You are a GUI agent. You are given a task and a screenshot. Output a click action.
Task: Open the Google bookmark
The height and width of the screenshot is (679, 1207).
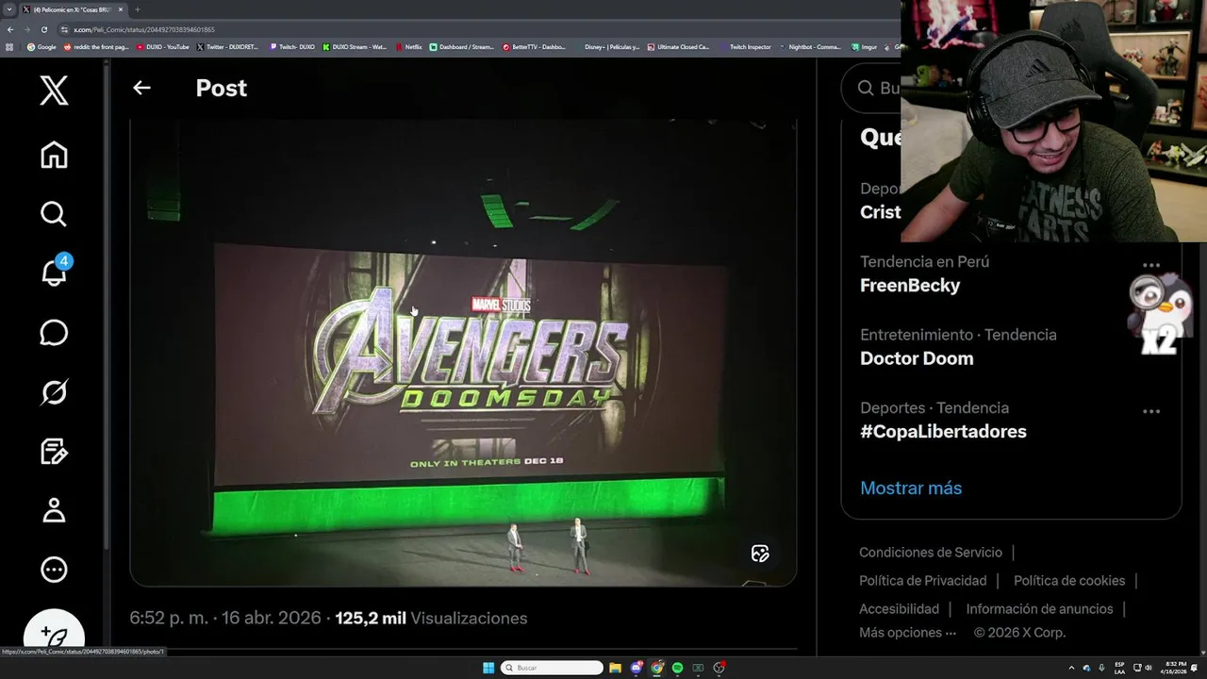(42, 47)
